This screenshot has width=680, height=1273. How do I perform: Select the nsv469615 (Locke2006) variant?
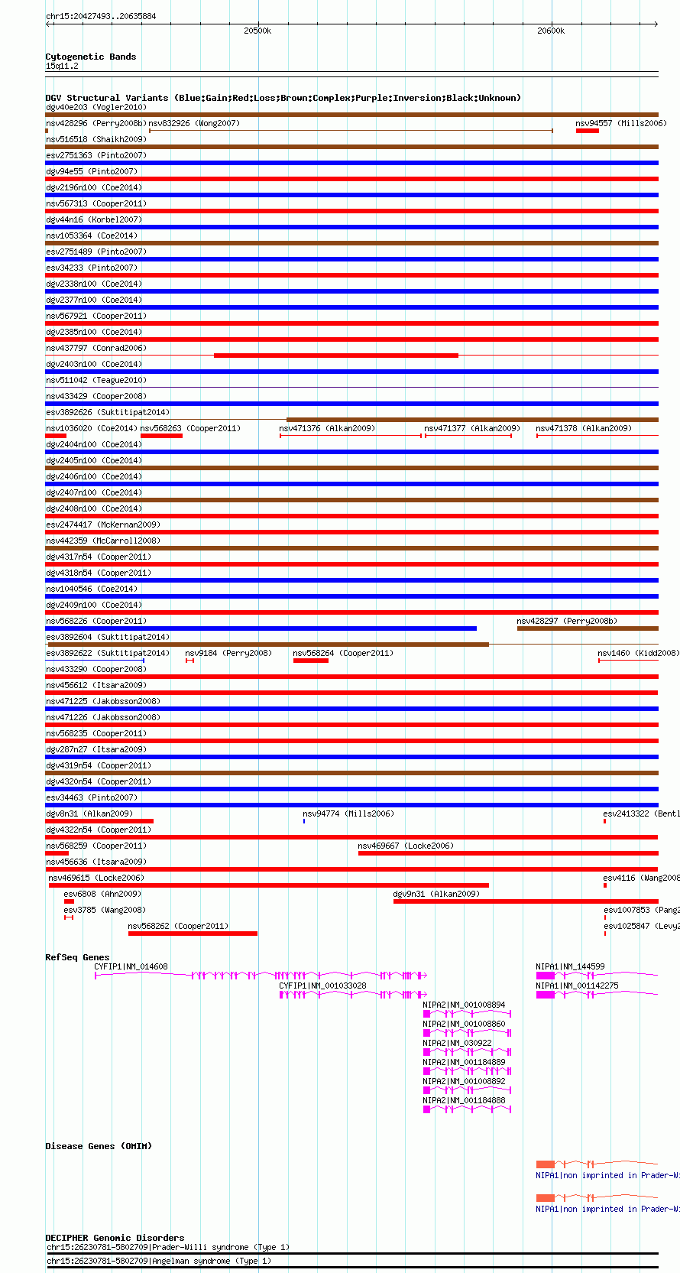tap(96, 878)
